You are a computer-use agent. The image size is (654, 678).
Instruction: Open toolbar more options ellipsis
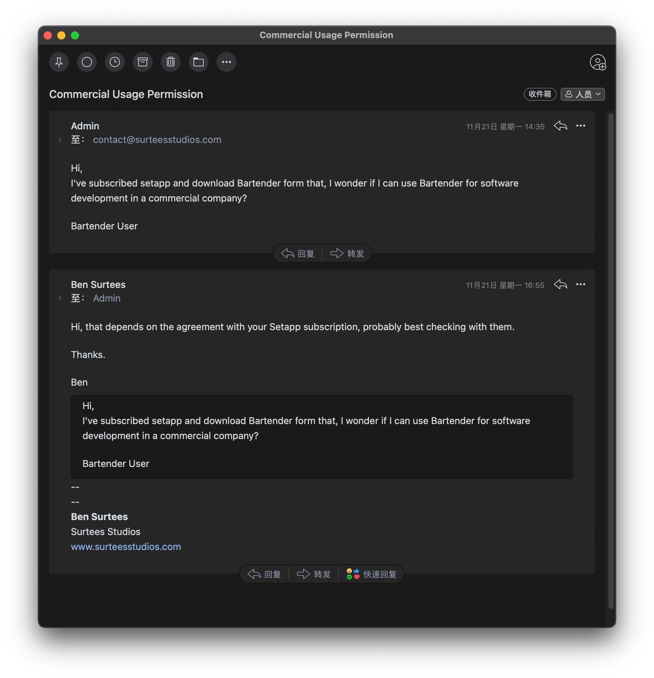point(227,62)
